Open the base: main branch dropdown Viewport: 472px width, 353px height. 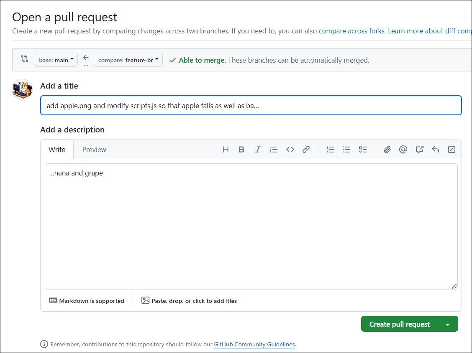56,60
